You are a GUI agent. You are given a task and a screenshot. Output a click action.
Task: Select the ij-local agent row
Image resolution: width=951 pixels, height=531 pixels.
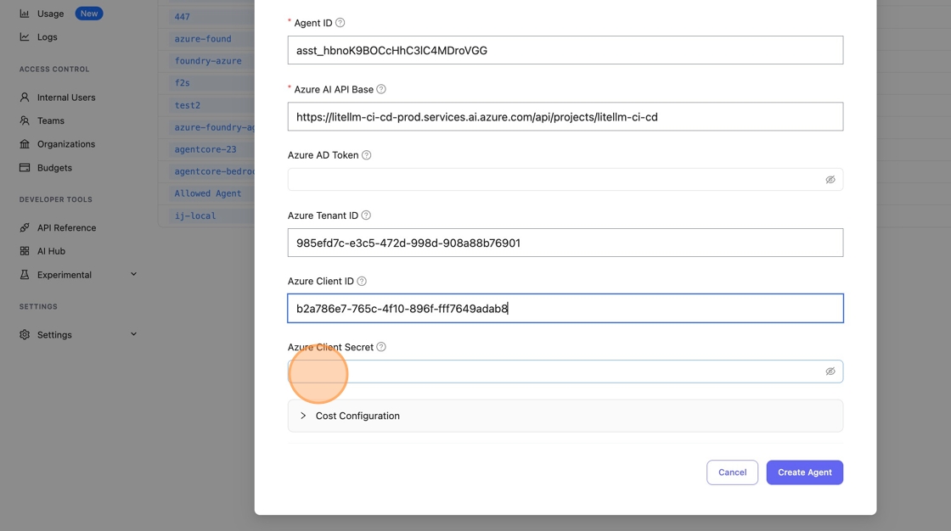(x=195, y=215)
